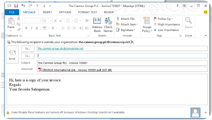This screenshot has width=212, height=120.
Task: Open the font name dropdown
Action: point(40,21)
